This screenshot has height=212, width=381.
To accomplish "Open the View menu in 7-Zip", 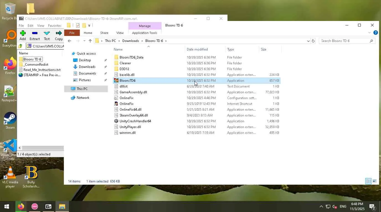I will point(41,25).
